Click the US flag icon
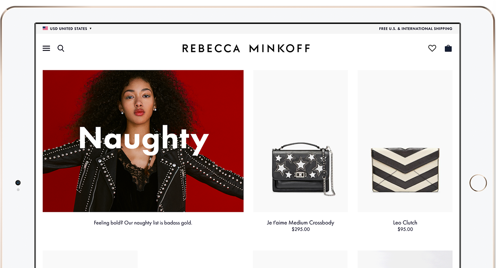Viewport: 496px width, 268px height. pos(45,28)
